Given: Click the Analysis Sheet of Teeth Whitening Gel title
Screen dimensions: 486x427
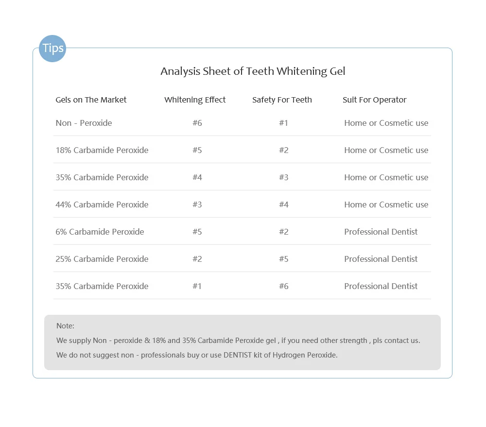Looking at the screenshot, I should tap(253, 71).
